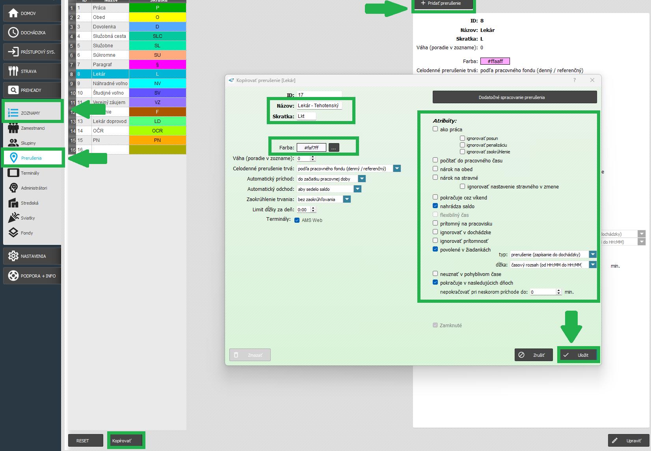This screenshot has width=651, height=451.
Task: Enable the 'ako práca' checkbox
Action: [435, 129]
